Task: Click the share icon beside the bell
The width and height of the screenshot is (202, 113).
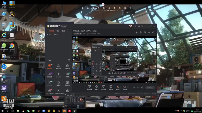Action: [x=153, y=32]
